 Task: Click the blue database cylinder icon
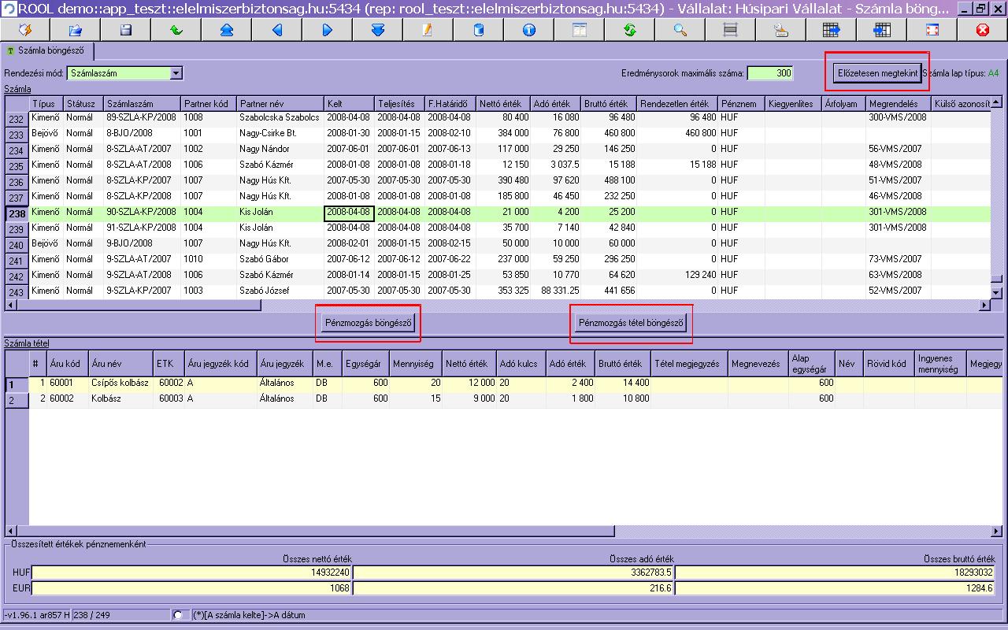[x=478, y=30]
